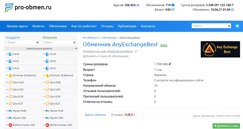Go to Обменники breadcrumb link
The width and height of the screenshot is (243, 129).
tap(109, 38)
